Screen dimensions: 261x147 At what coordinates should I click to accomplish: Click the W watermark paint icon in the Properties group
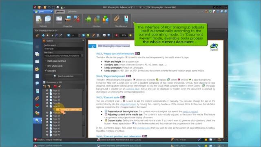[77, 19]
